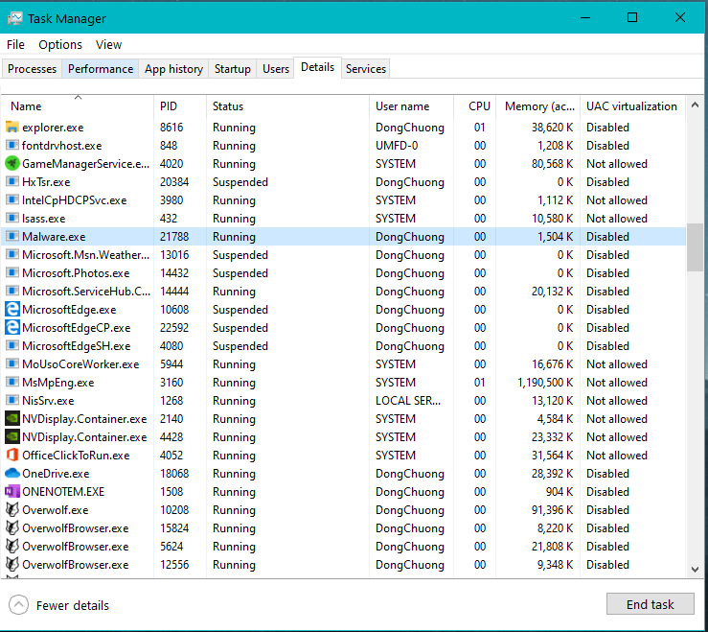Click the HxTsr.exe process icon

point(12,181)
